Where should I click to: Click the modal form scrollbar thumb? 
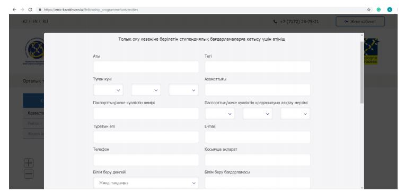(x=362, y=72)
